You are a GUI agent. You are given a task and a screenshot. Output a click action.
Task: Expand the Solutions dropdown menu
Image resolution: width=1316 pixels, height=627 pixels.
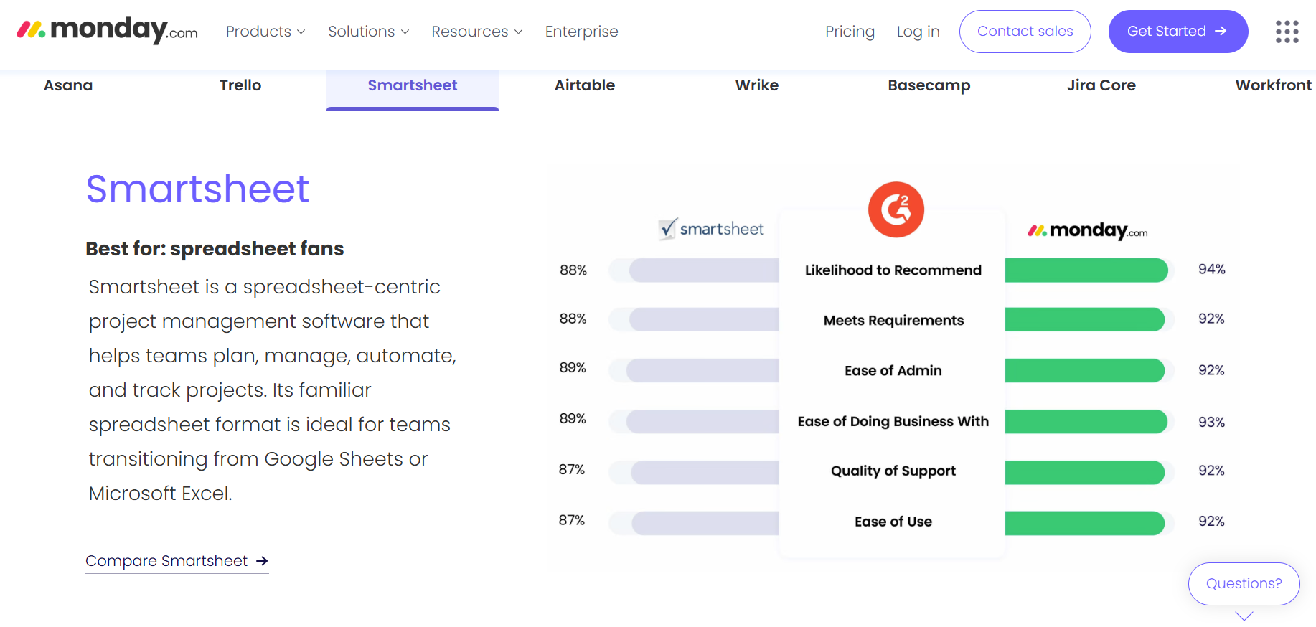tap(369, 32)
